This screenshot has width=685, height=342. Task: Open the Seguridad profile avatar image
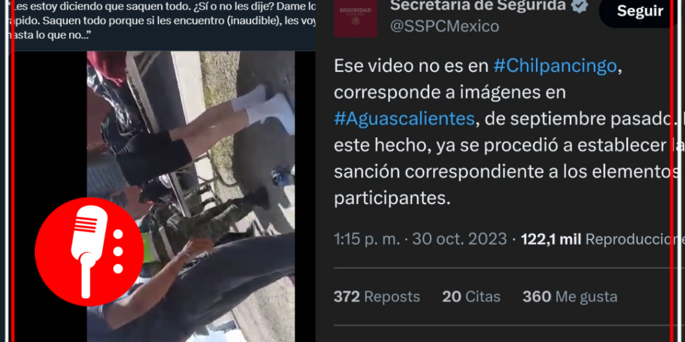(356, 19)
